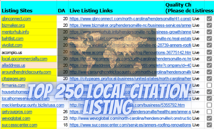Open the firmania.com listing site link

pos(13,85)
